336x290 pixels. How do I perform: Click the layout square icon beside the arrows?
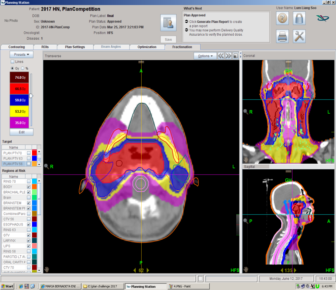(x=236, y=56)
